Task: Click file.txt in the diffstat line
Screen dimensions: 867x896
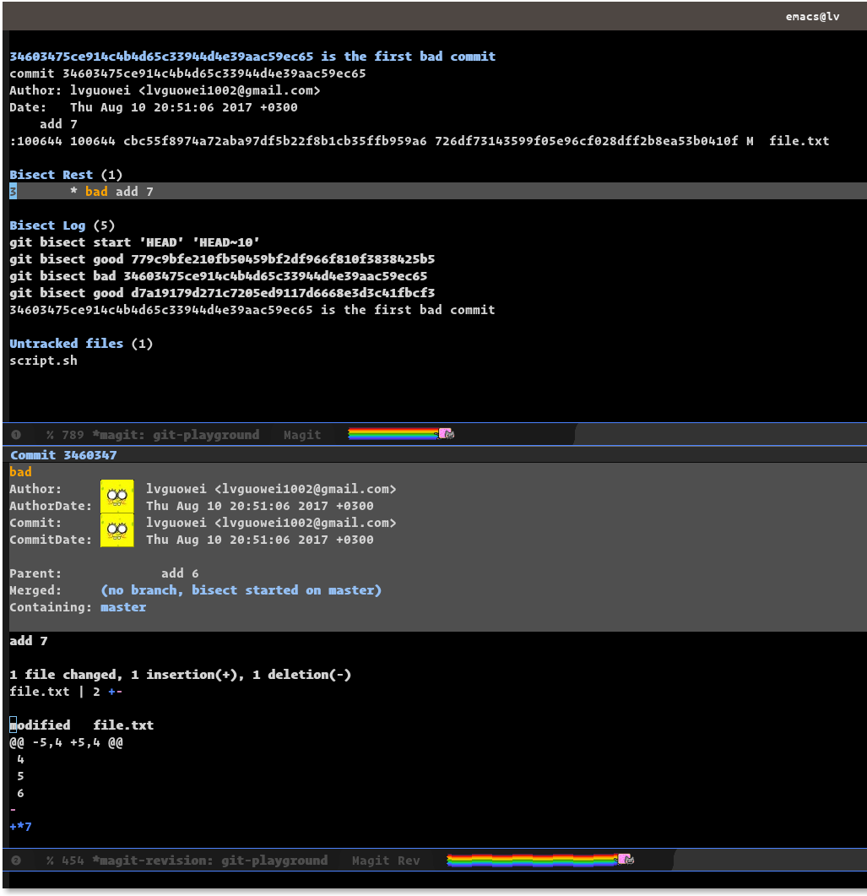Action: pos(40,692)
